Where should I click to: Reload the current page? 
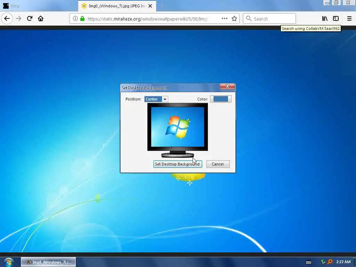(30, 19)
